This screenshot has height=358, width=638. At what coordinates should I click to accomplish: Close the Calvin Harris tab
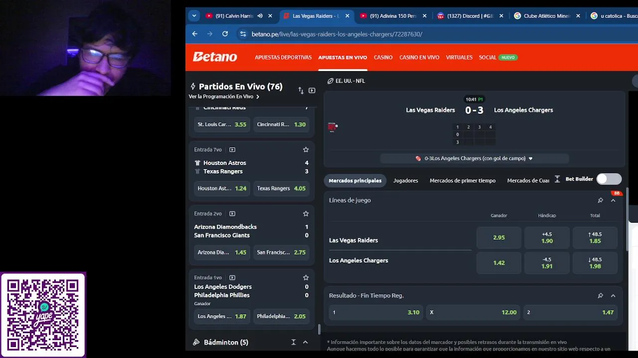click(x=270, y=16)
